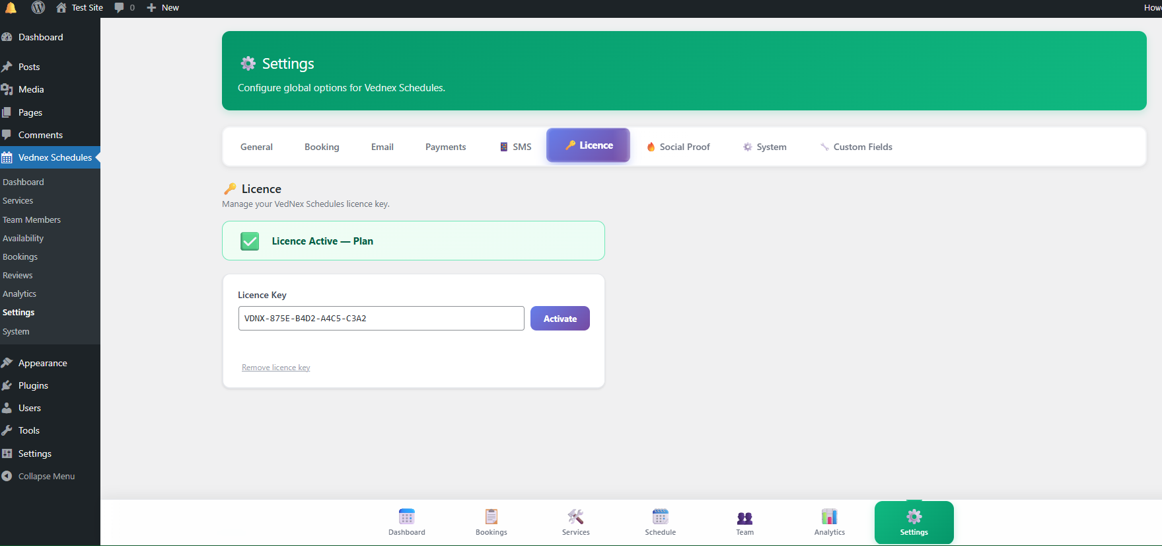Click the Settings header gear icon

[x=248, y=63]
